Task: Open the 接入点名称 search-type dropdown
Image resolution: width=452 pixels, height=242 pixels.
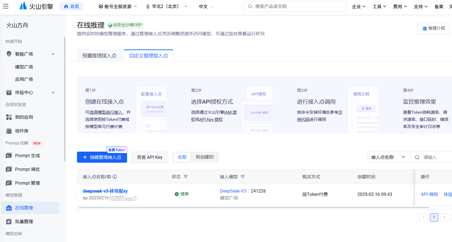Action: tap(388, 157)
